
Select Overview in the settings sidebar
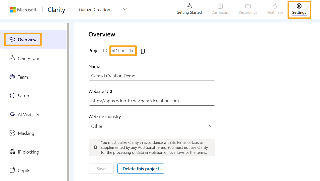tap(33, 39)
